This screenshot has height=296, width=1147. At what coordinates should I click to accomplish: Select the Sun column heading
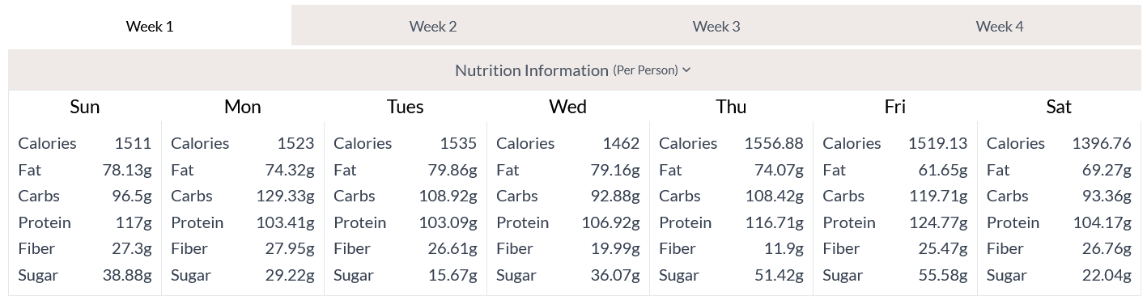coord(85,107)
